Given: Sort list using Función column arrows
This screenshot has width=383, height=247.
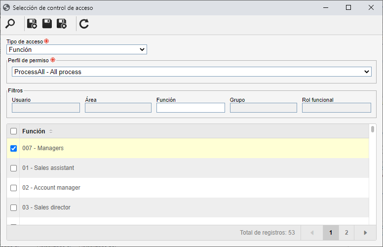Looking at the screenshot, I should [50, 131].
